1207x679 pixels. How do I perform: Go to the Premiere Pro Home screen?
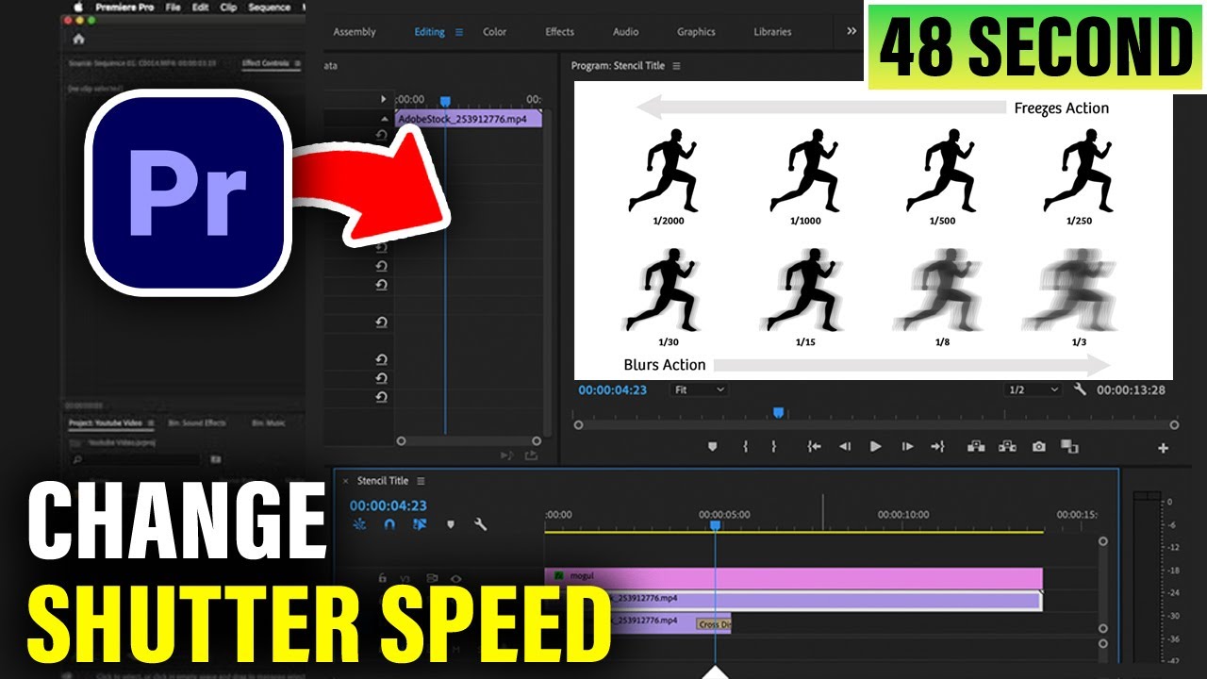(78, 39)
